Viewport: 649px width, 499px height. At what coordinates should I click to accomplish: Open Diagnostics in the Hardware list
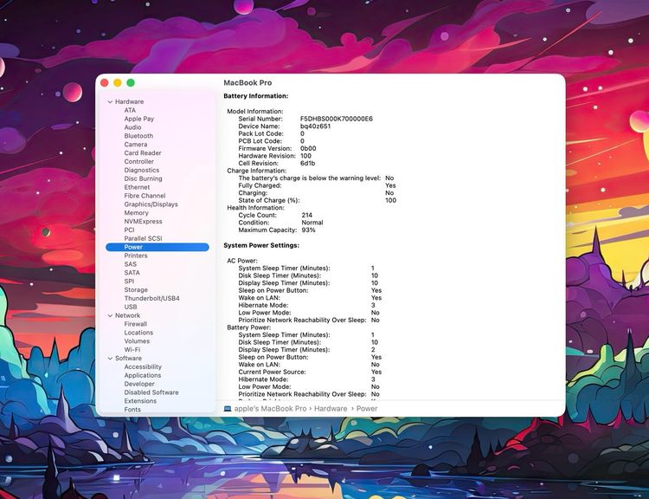point(142,171)
